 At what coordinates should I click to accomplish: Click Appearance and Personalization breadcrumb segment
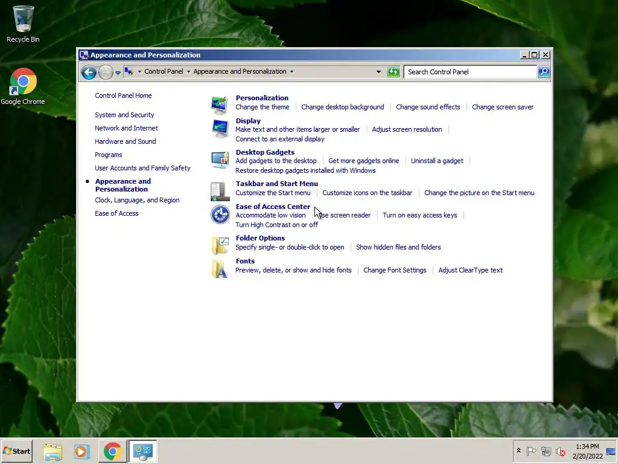coord(240,71)
